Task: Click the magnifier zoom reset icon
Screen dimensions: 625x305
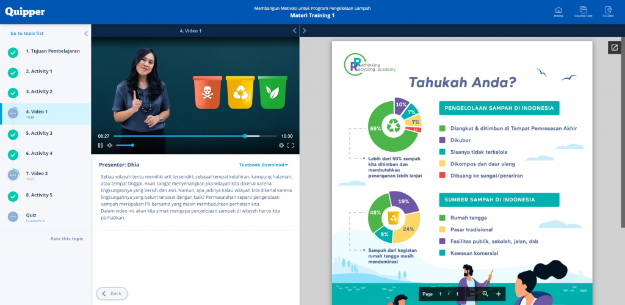Action: click(x=485, y=294)
